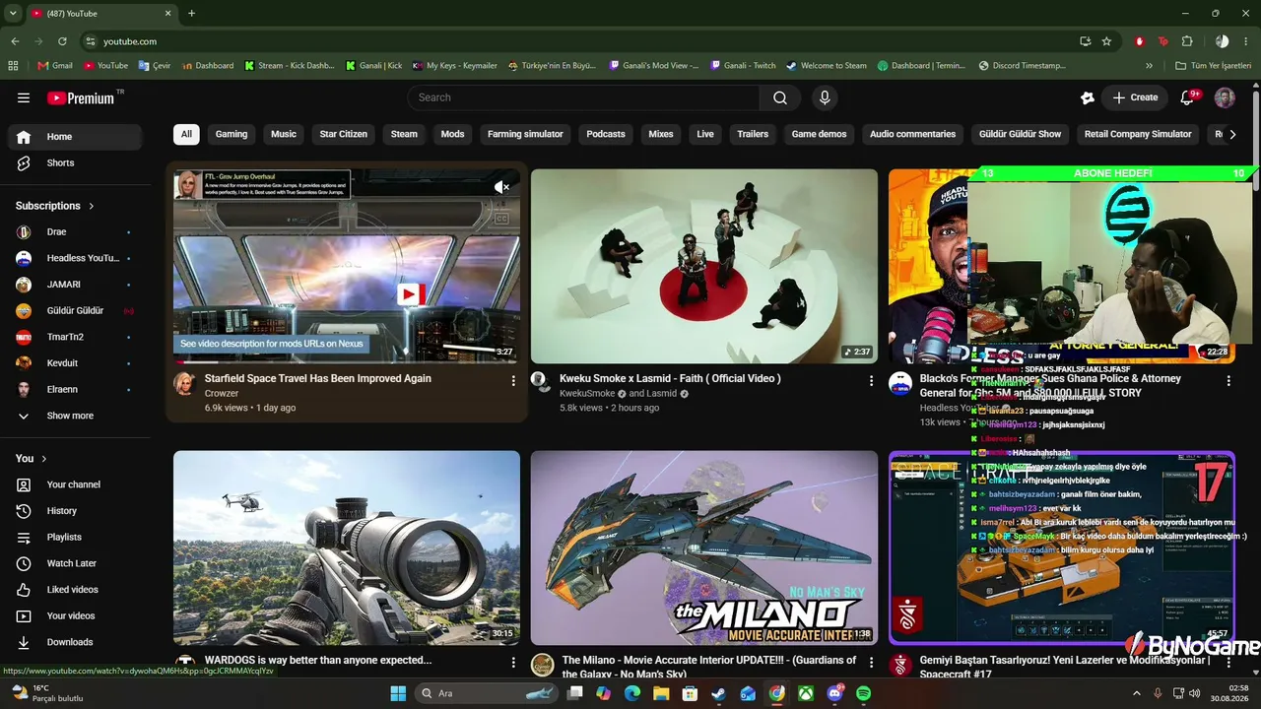Open the tab search dropdown arrow

[13, 13]
